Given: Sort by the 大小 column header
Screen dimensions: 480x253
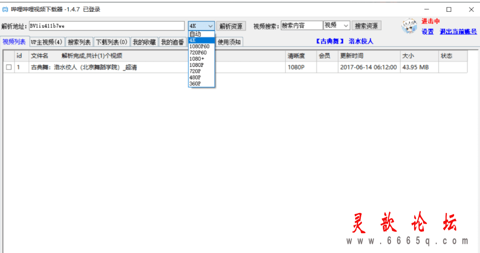Looking at the screenshot, I should 419,56.
